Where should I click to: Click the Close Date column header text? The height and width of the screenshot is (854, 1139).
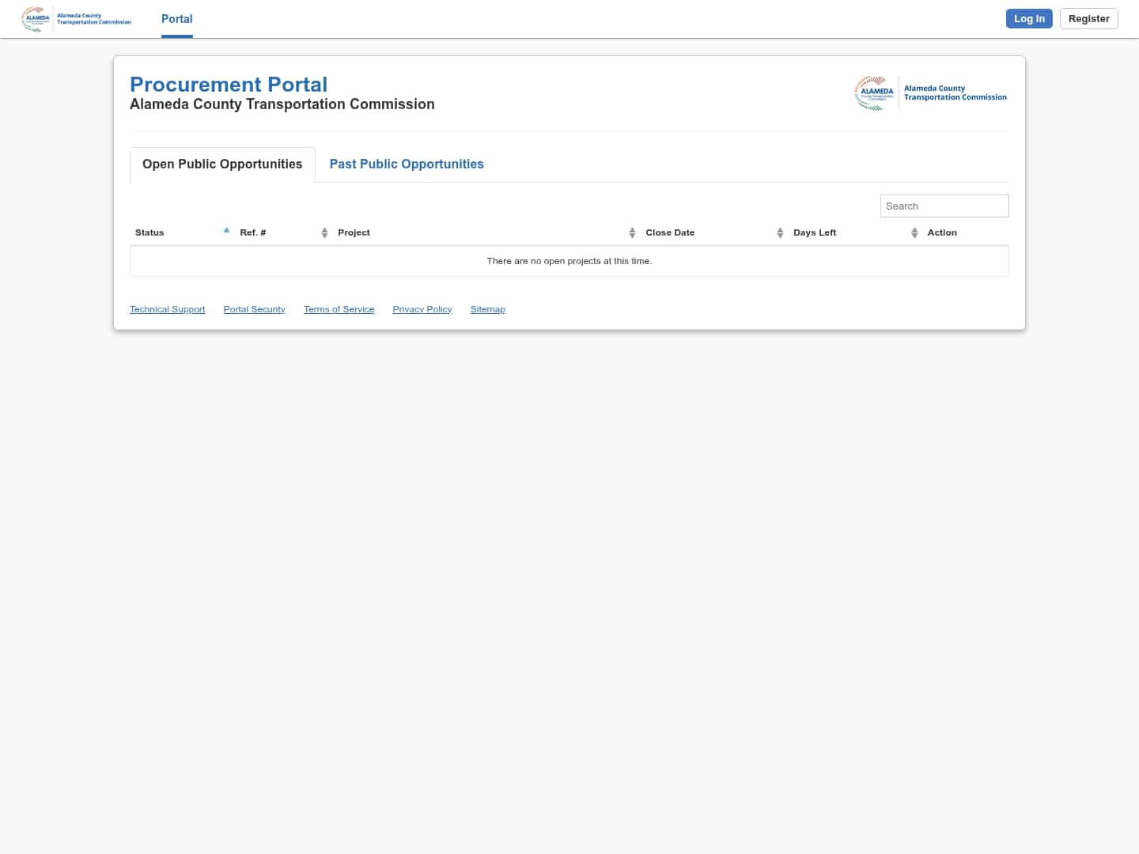tap(670, 232)
